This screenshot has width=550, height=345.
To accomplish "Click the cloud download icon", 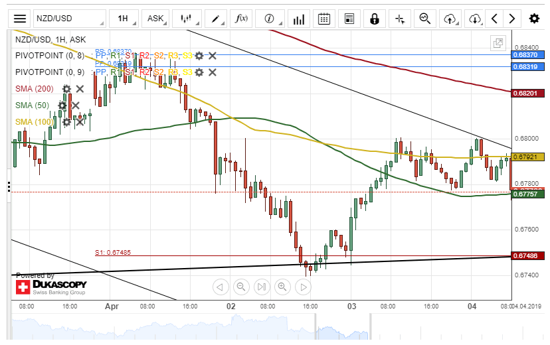I will (474, 19).
